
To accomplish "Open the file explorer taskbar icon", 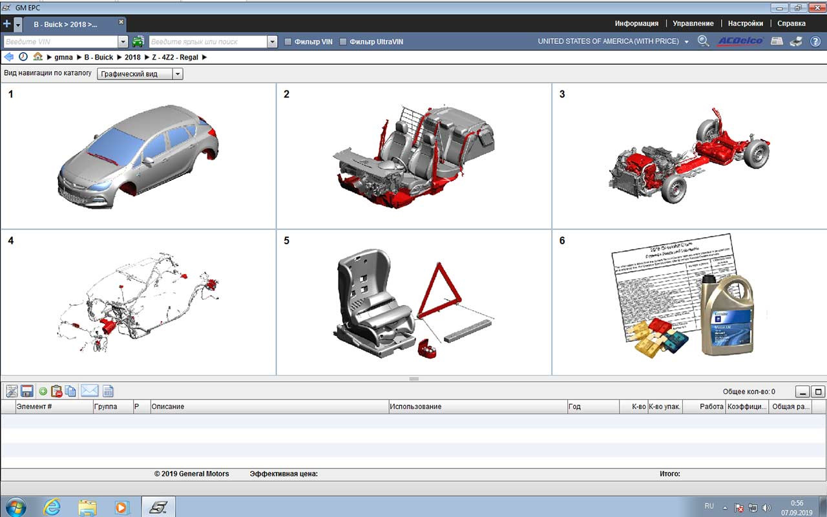I will pyautogui.click(x=87, y=507).
